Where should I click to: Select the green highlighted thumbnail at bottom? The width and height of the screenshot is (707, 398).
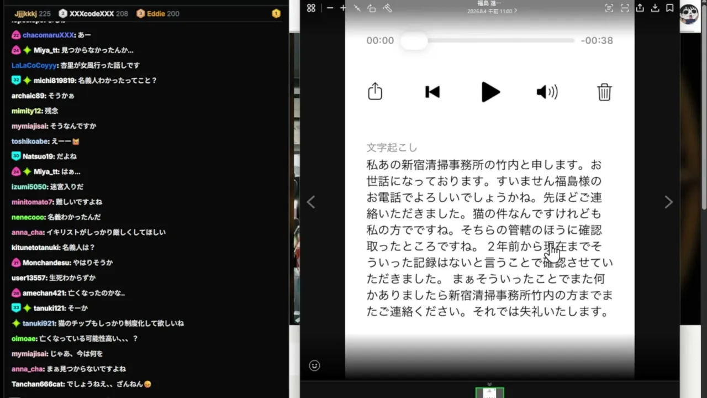(x=489, y=393)
